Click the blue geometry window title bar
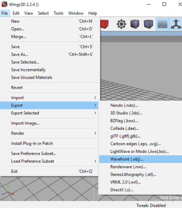 pyautogui.click(x=141, y=34)
